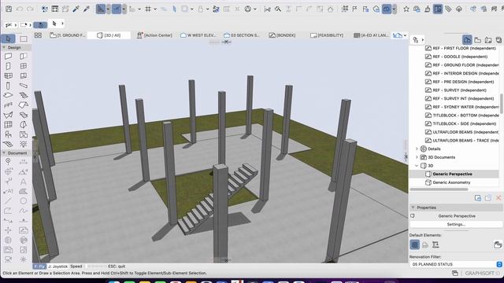Toggle the second Default Elements icon
Image resolution: width=504 pixels, height=283 pixels.
[425, 244]
